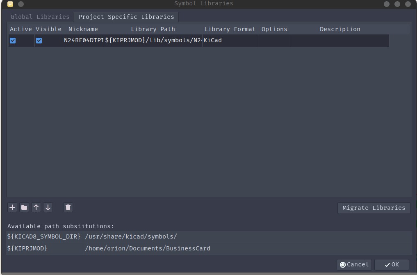Click the /home/orion/Documents/BusinessCard path value
This screenshot has height=275, width=417.
click(x=148, y=248)
